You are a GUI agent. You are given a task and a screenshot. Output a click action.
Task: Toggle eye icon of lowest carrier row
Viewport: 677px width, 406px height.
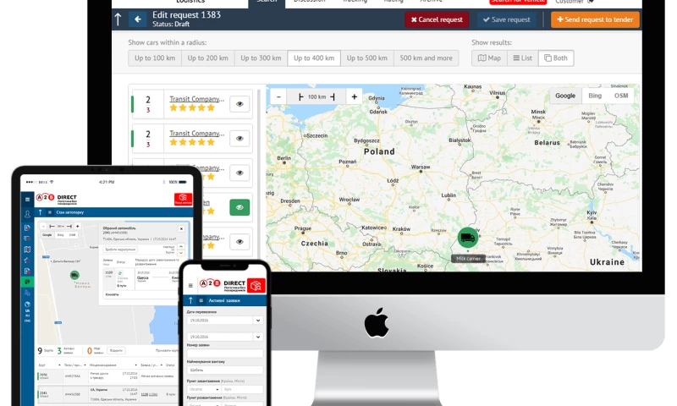[x=239, y=242]
